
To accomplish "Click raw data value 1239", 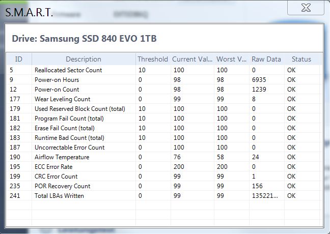I will coord(259,90).
